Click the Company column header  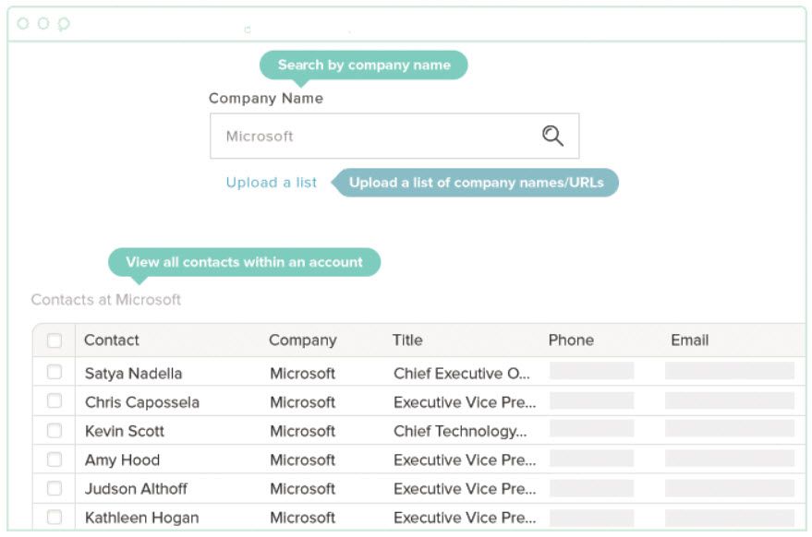(302, 340)
